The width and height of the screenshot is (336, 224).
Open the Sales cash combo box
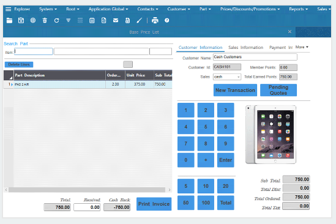227,77
